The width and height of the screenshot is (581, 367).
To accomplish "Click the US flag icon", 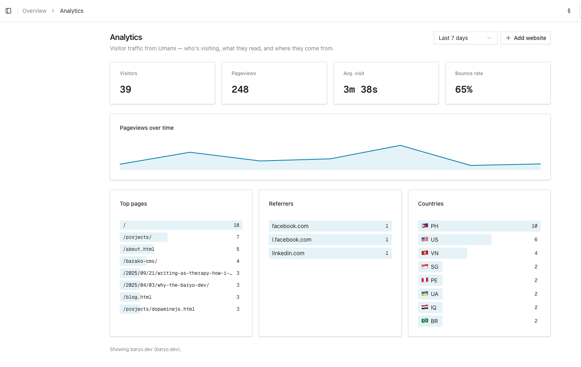I will pos(425,239).
